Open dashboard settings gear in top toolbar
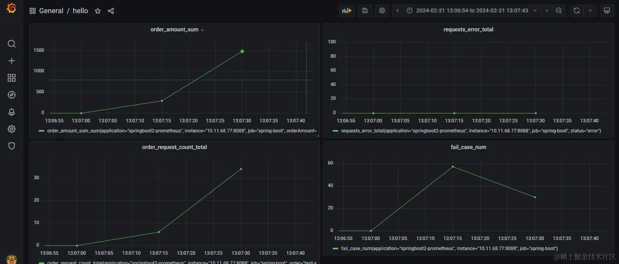Screen dimensions: 619x264 pyautogui.click(x=382, y=11)
